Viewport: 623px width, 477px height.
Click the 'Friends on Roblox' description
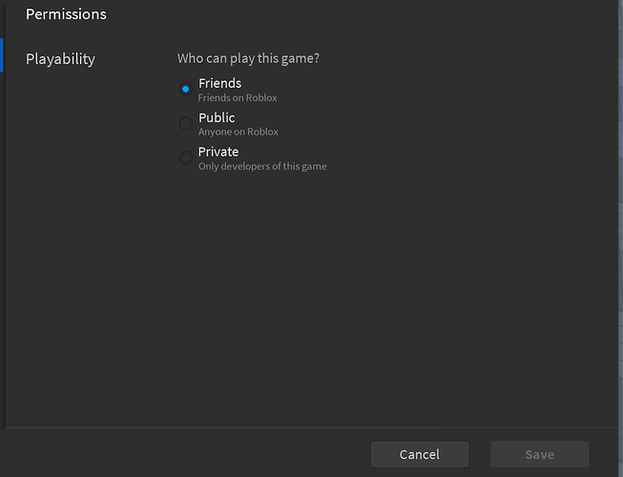point(238,97)
